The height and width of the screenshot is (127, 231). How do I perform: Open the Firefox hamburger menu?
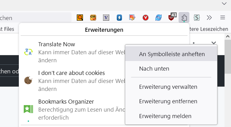[x=222, y=18]
